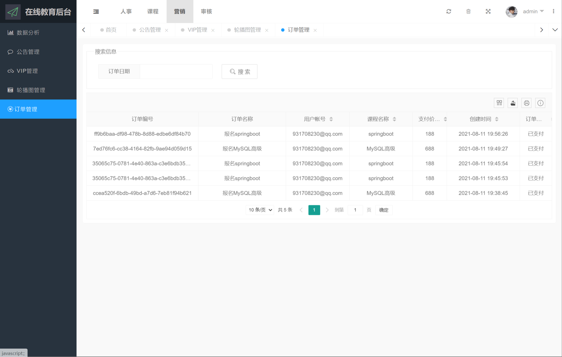
Task: Click the refresh icon in header
Action: coord(449,11)
